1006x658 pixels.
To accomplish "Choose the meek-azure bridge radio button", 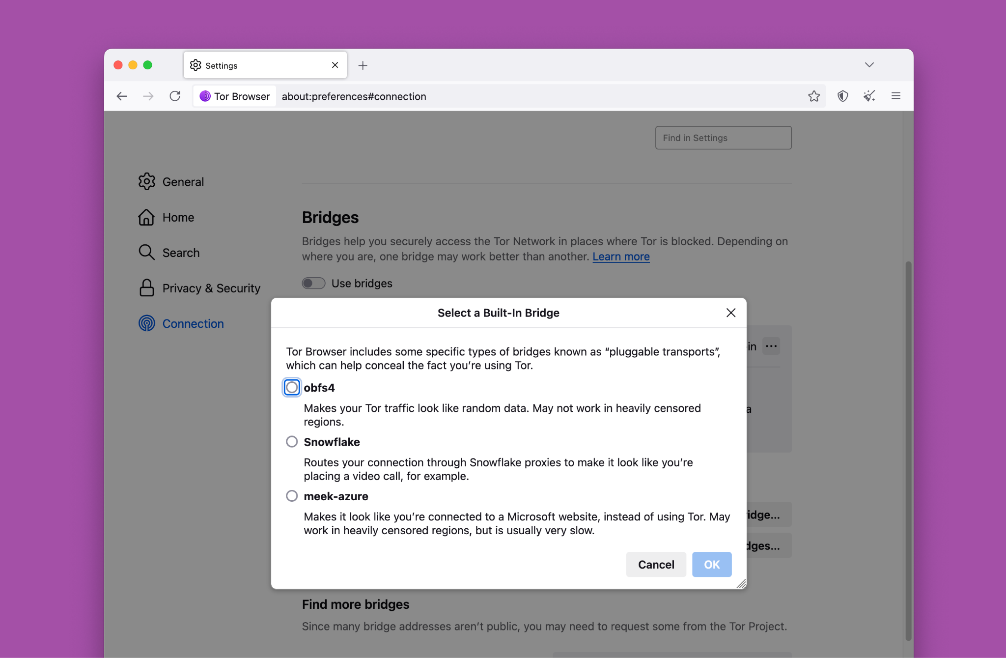I will pyautogui.click(x=292, y=496).
